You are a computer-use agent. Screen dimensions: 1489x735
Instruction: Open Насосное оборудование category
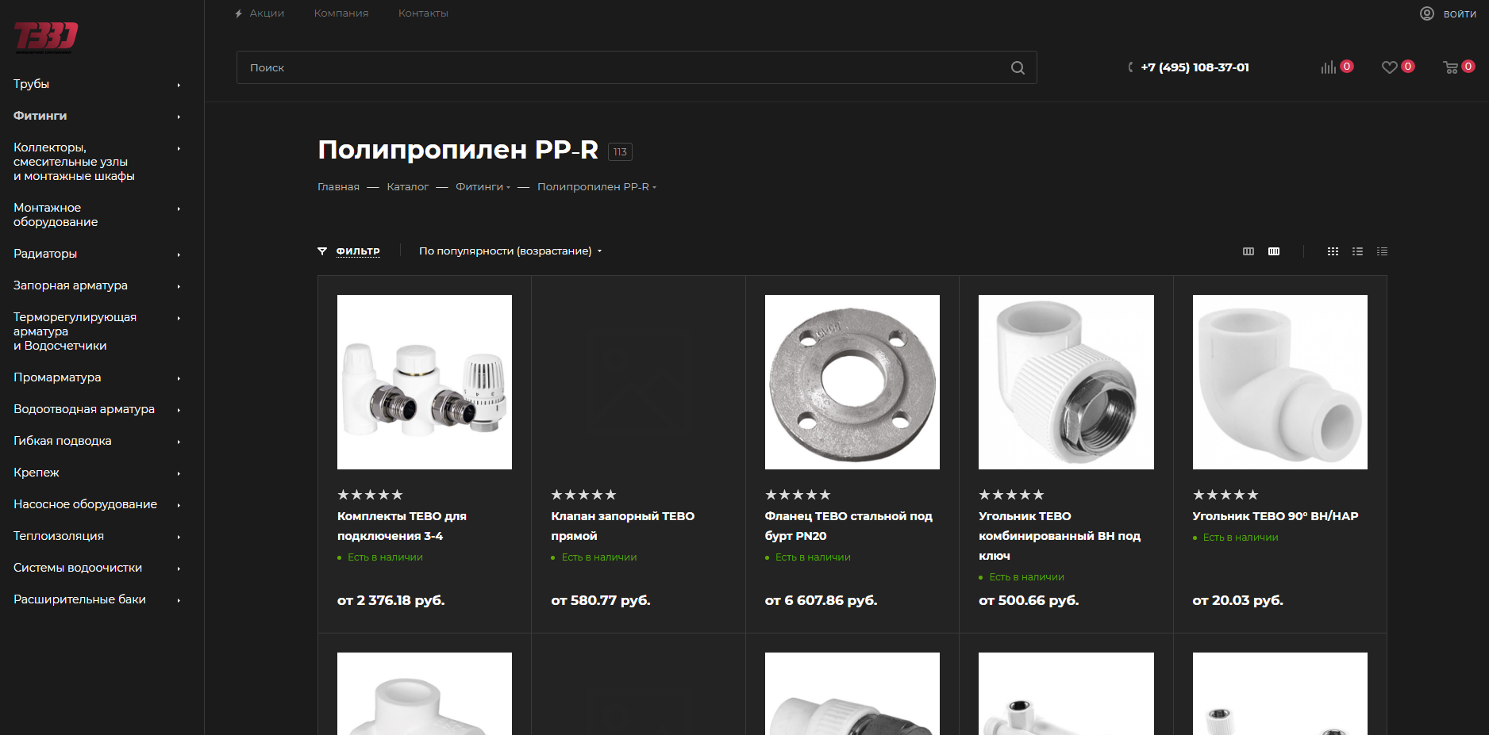[x=85, y=504]
